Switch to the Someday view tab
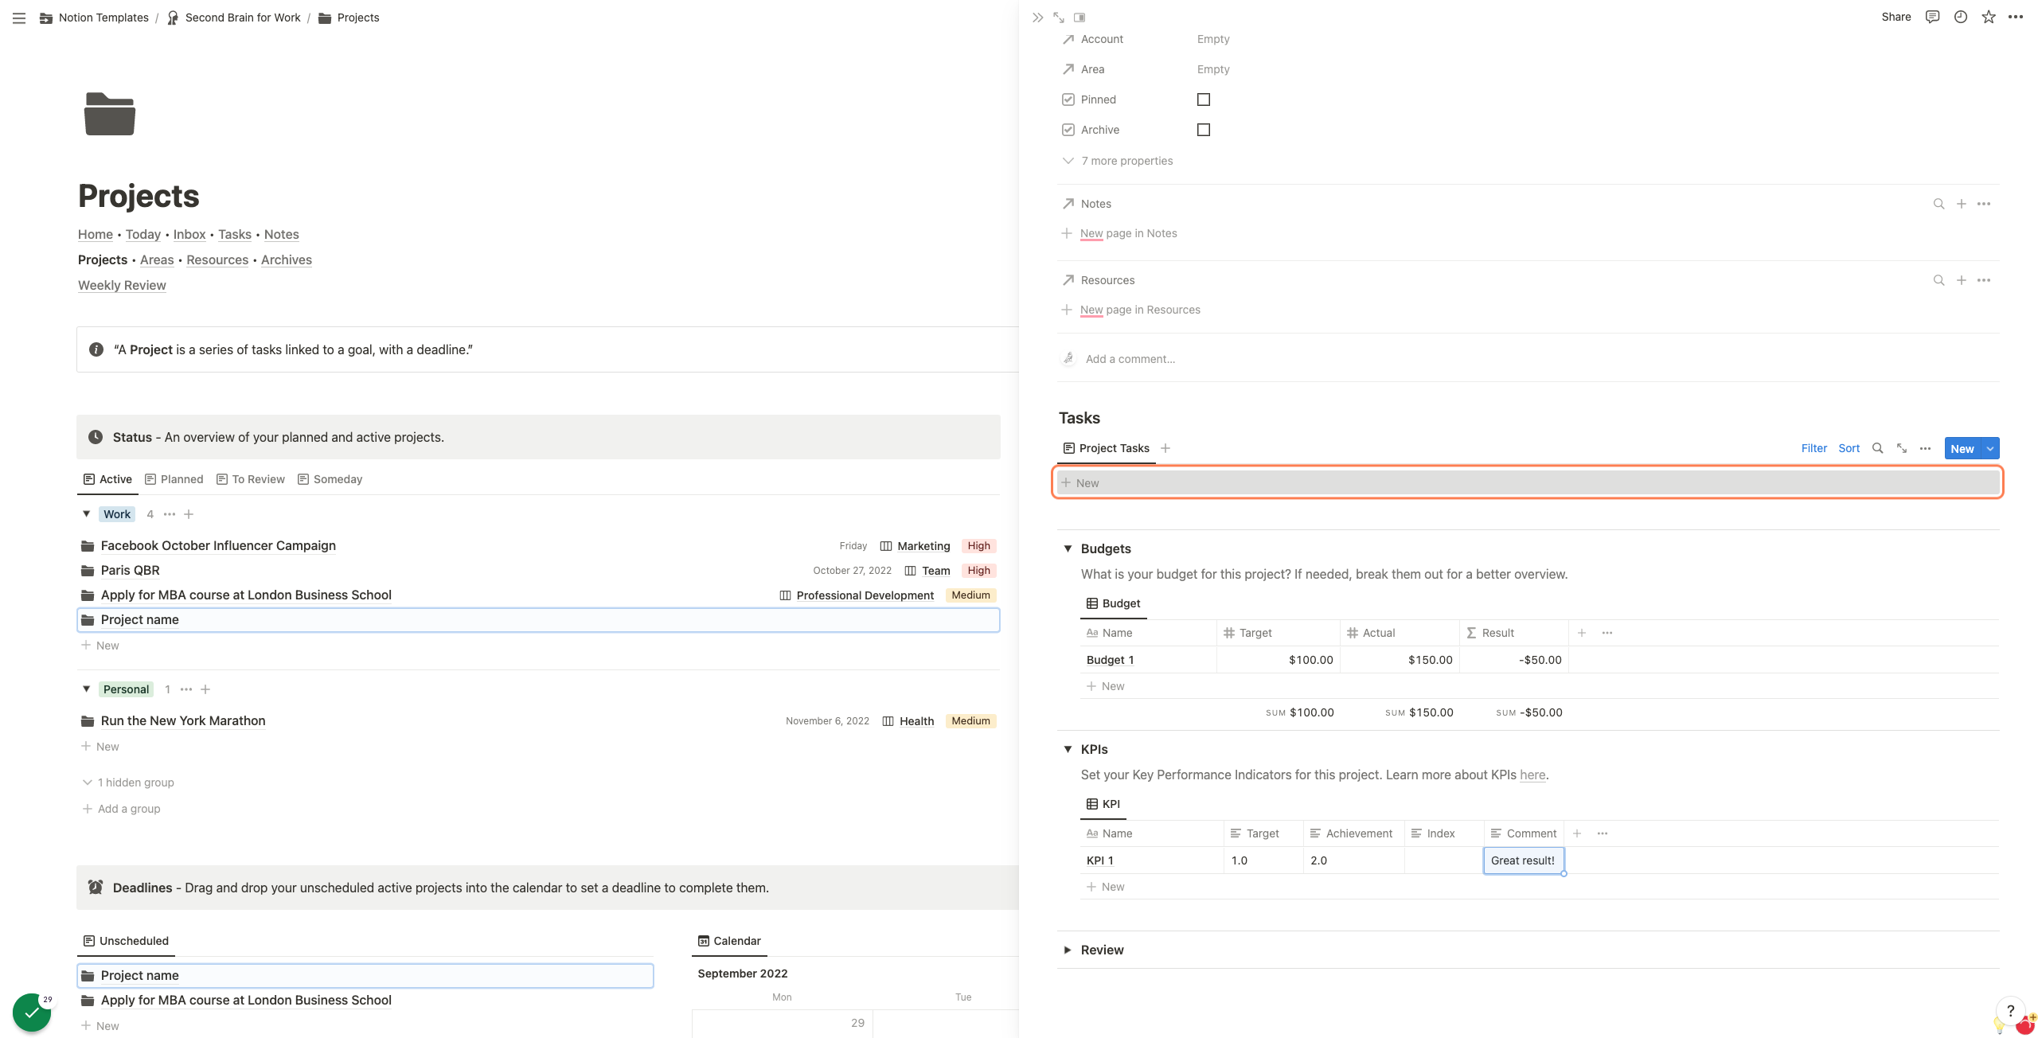 click(330, 479)
